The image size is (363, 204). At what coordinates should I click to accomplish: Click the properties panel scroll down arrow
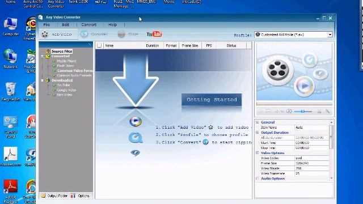tap(331, 178)
